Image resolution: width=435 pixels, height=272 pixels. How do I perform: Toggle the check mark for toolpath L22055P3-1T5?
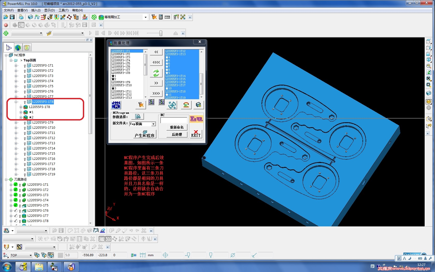click(x=16, y=205)
